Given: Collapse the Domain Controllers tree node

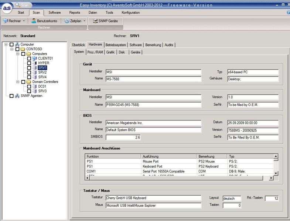Looking at the screenshot, I should 18,82.
